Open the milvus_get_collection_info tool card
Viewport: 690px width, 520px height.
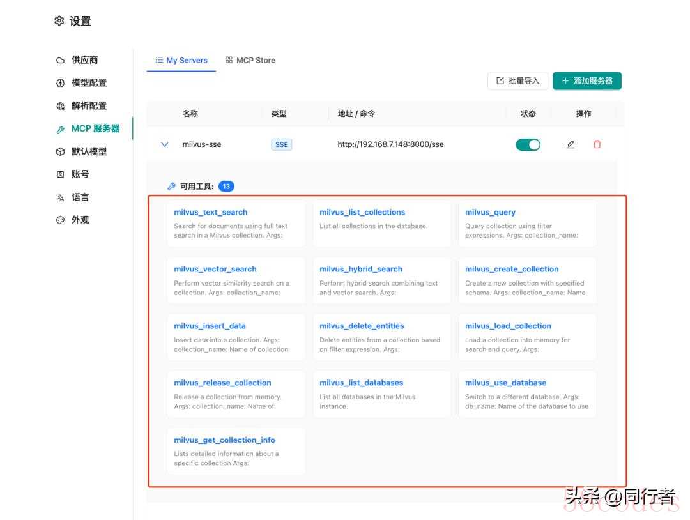pyautogui.click(x=236, y=451)
